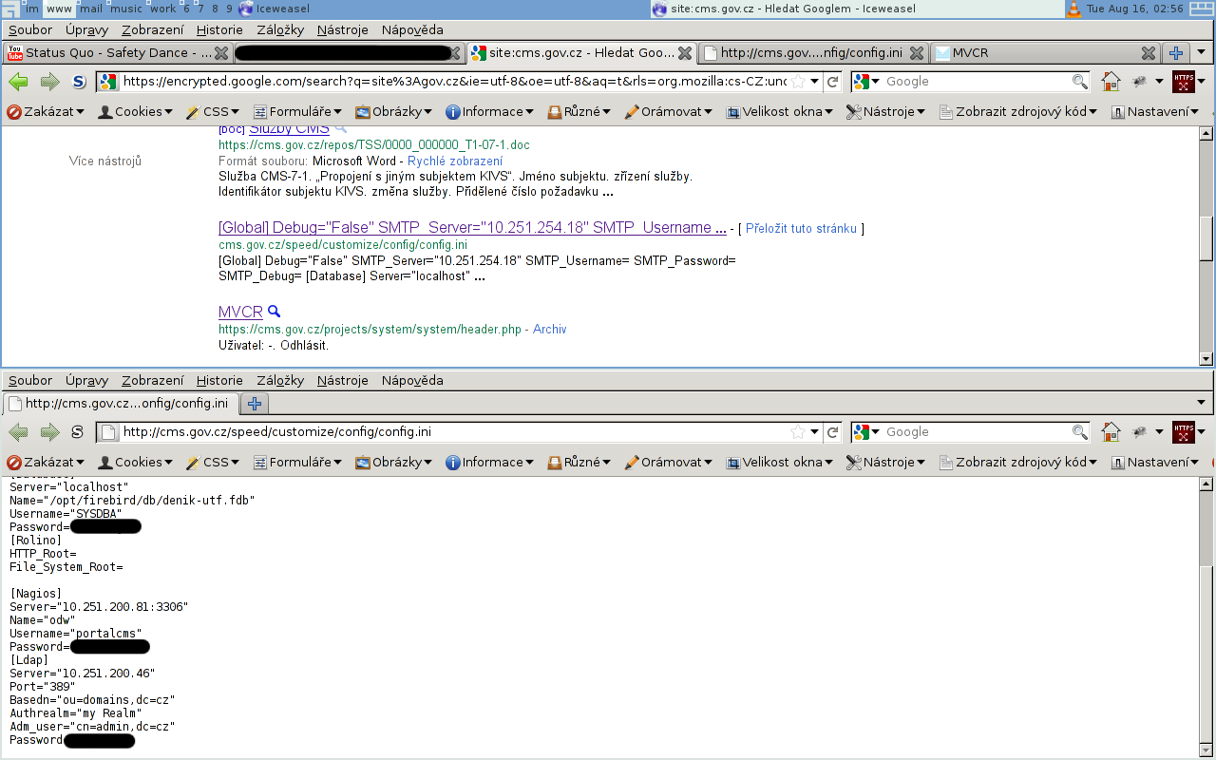Click the magnifier in the upper window's search box
This screenshot has height=760, width=1216.
[x=1079, y=82]
